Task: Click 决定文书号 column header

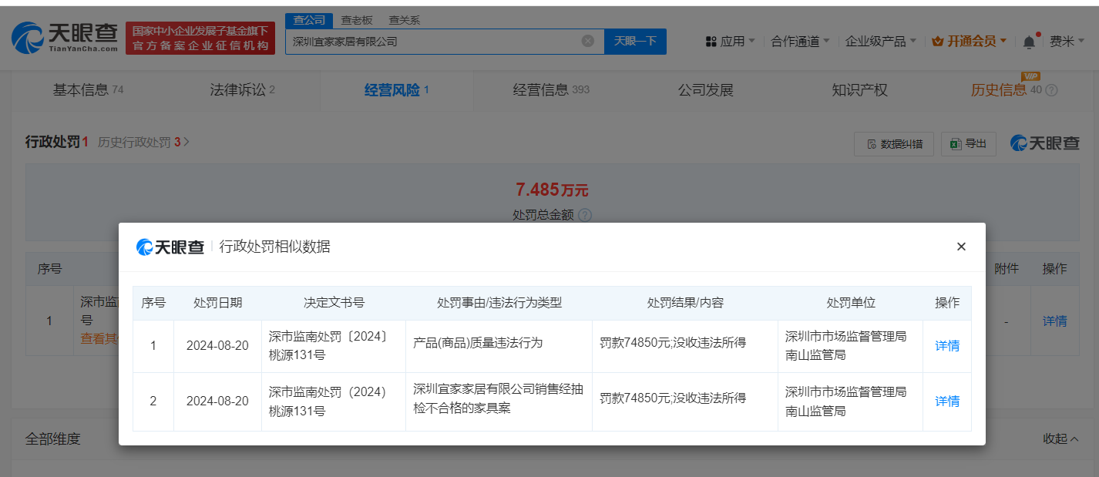Action: coord(334,303)
